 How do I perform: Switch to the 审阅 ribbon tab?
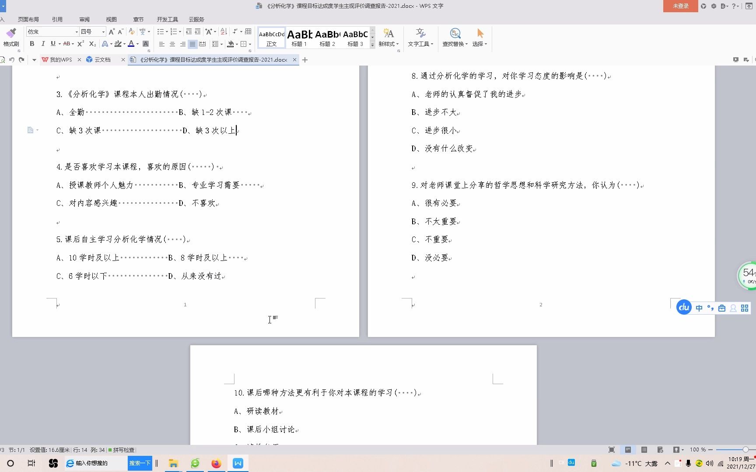pos(84,19)
